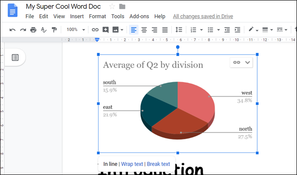Click the chart's right-middle resize handle
This screenshot has height=175, width=297.
tap(257, 104)
